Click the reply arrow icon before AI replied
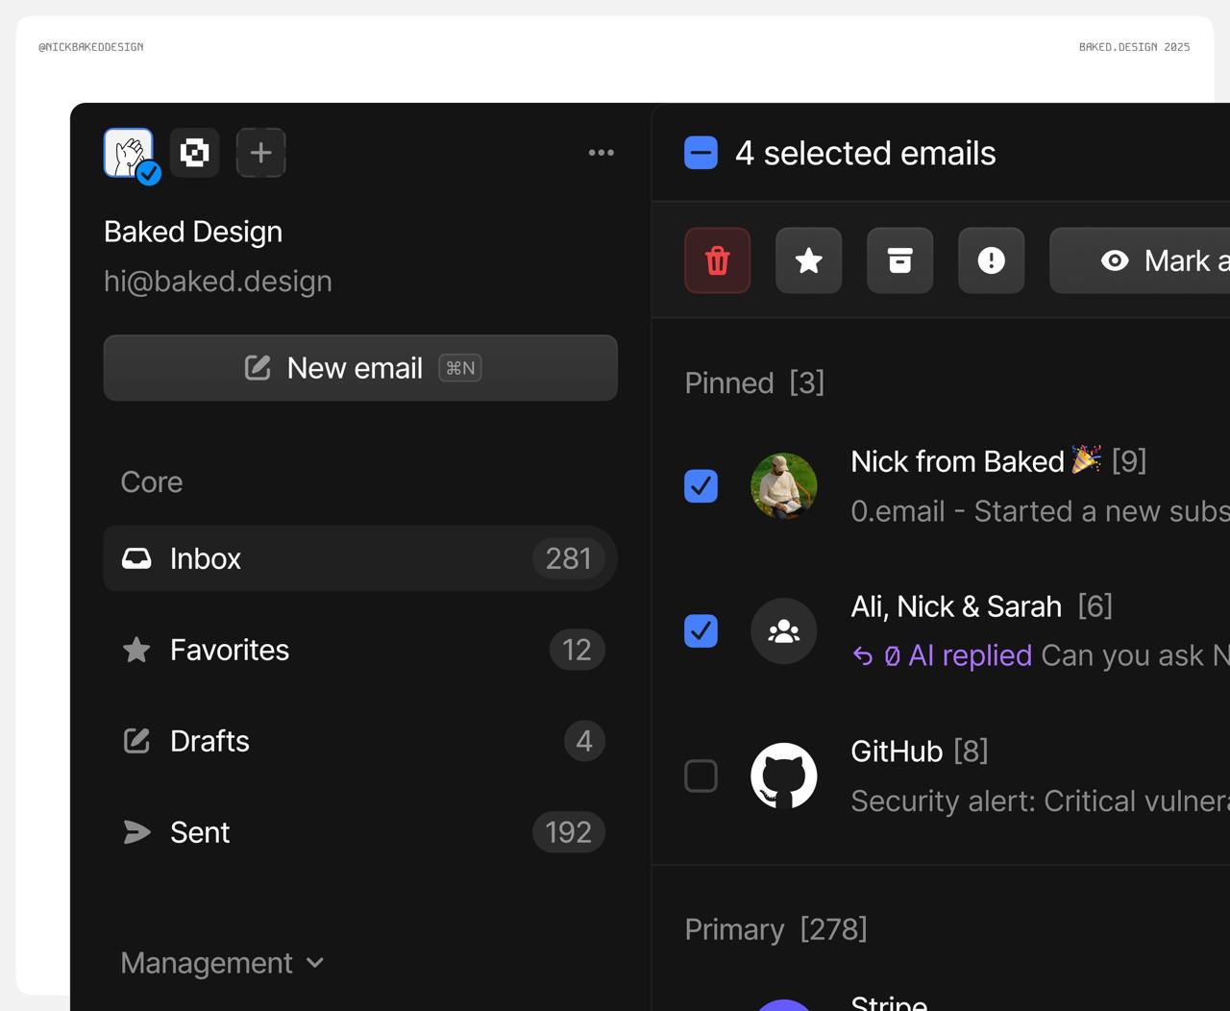 pos(863,656)
